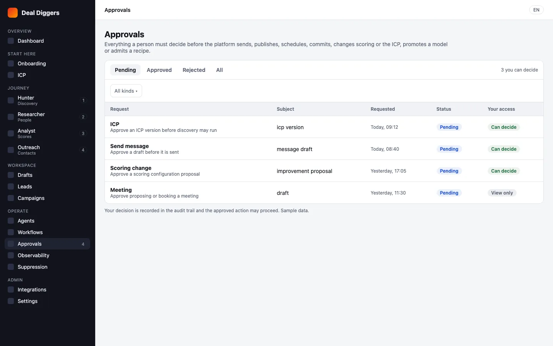Click the Drafts sidebar icon
This screenshot has width=553, height=346.
11,175
